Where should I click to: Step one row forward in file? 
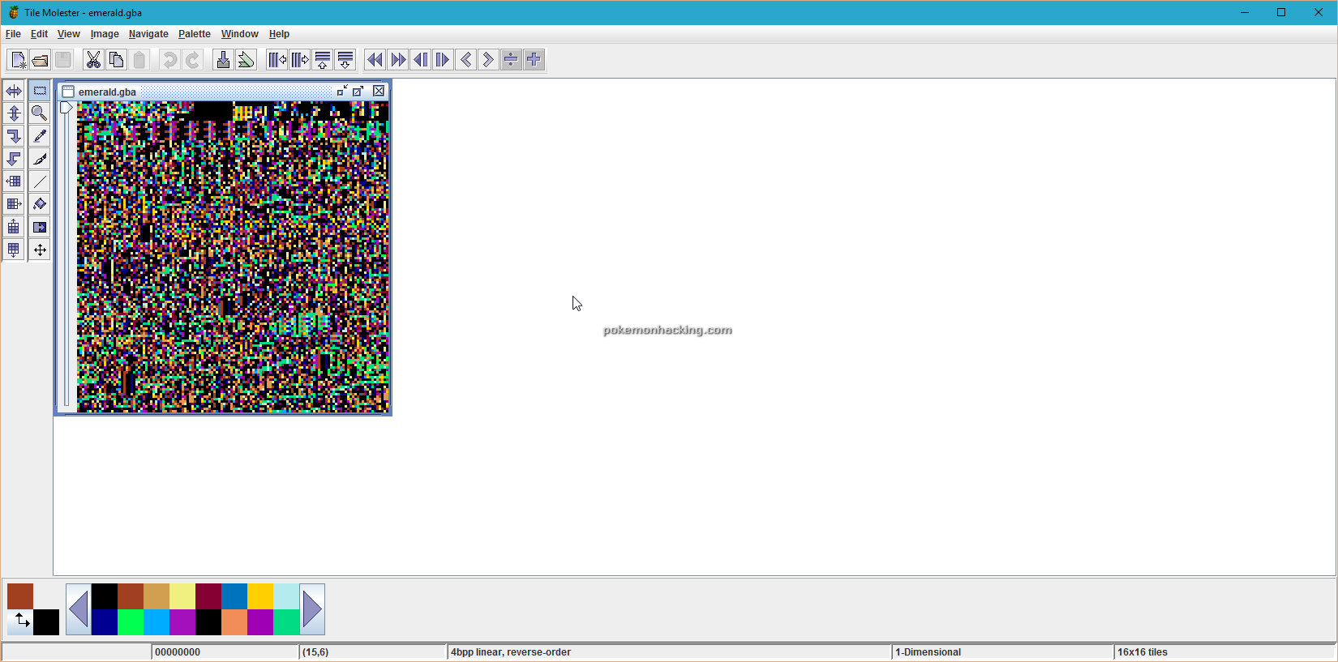[x=443, y=60]
